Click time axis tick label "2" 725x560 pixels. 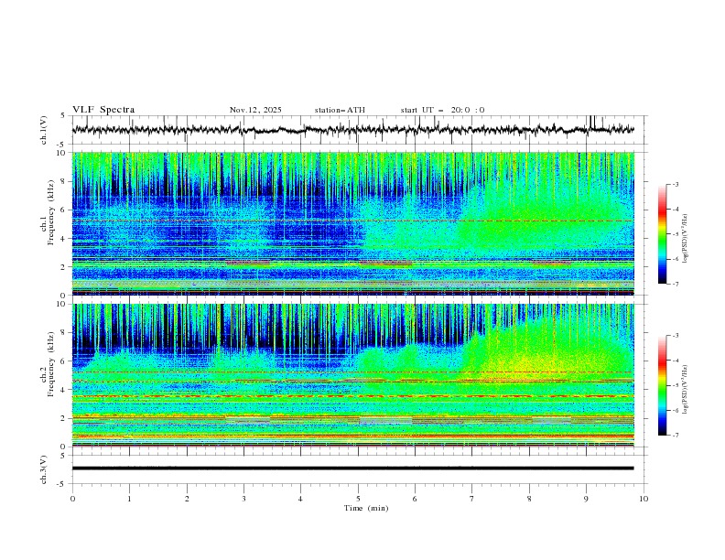187,499
